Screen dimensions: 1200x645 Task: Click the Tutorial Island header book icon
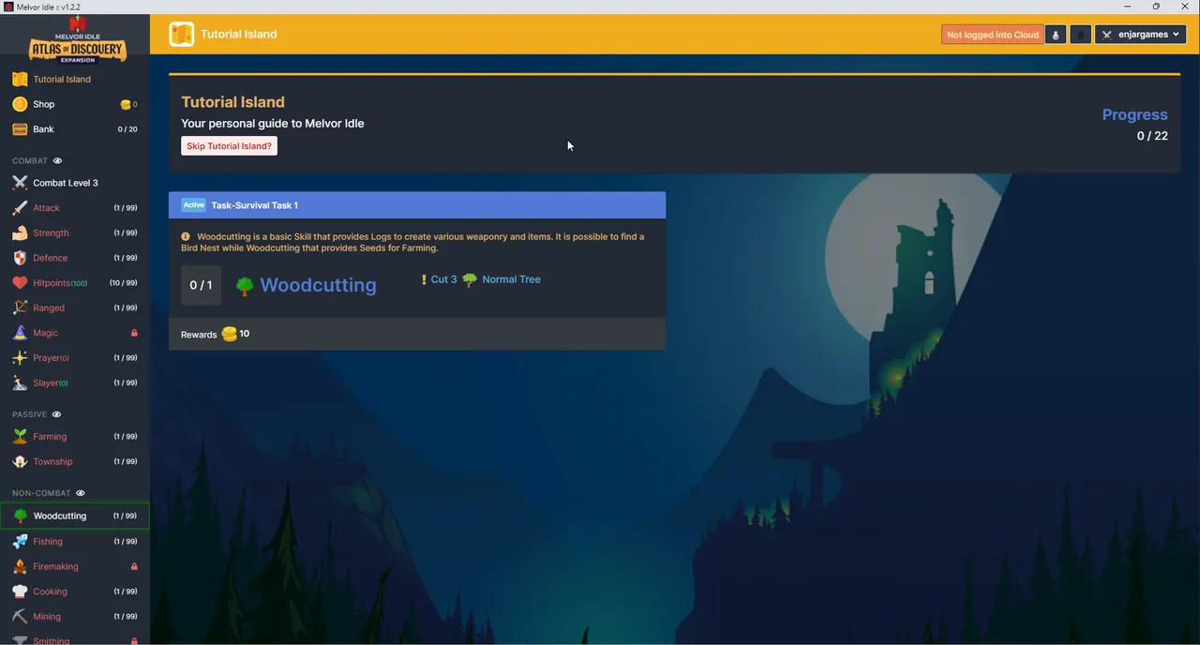click(182, 35)
